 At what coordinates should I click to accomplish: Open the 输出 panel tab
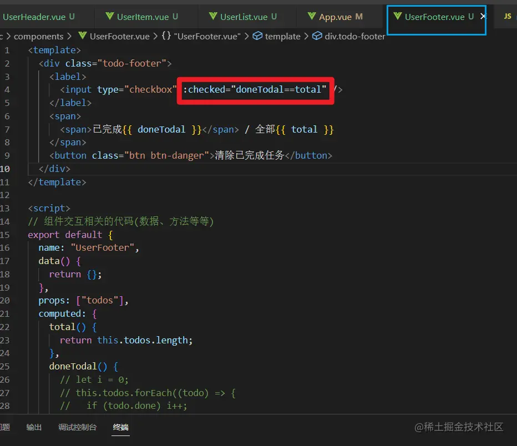point(34,427)
